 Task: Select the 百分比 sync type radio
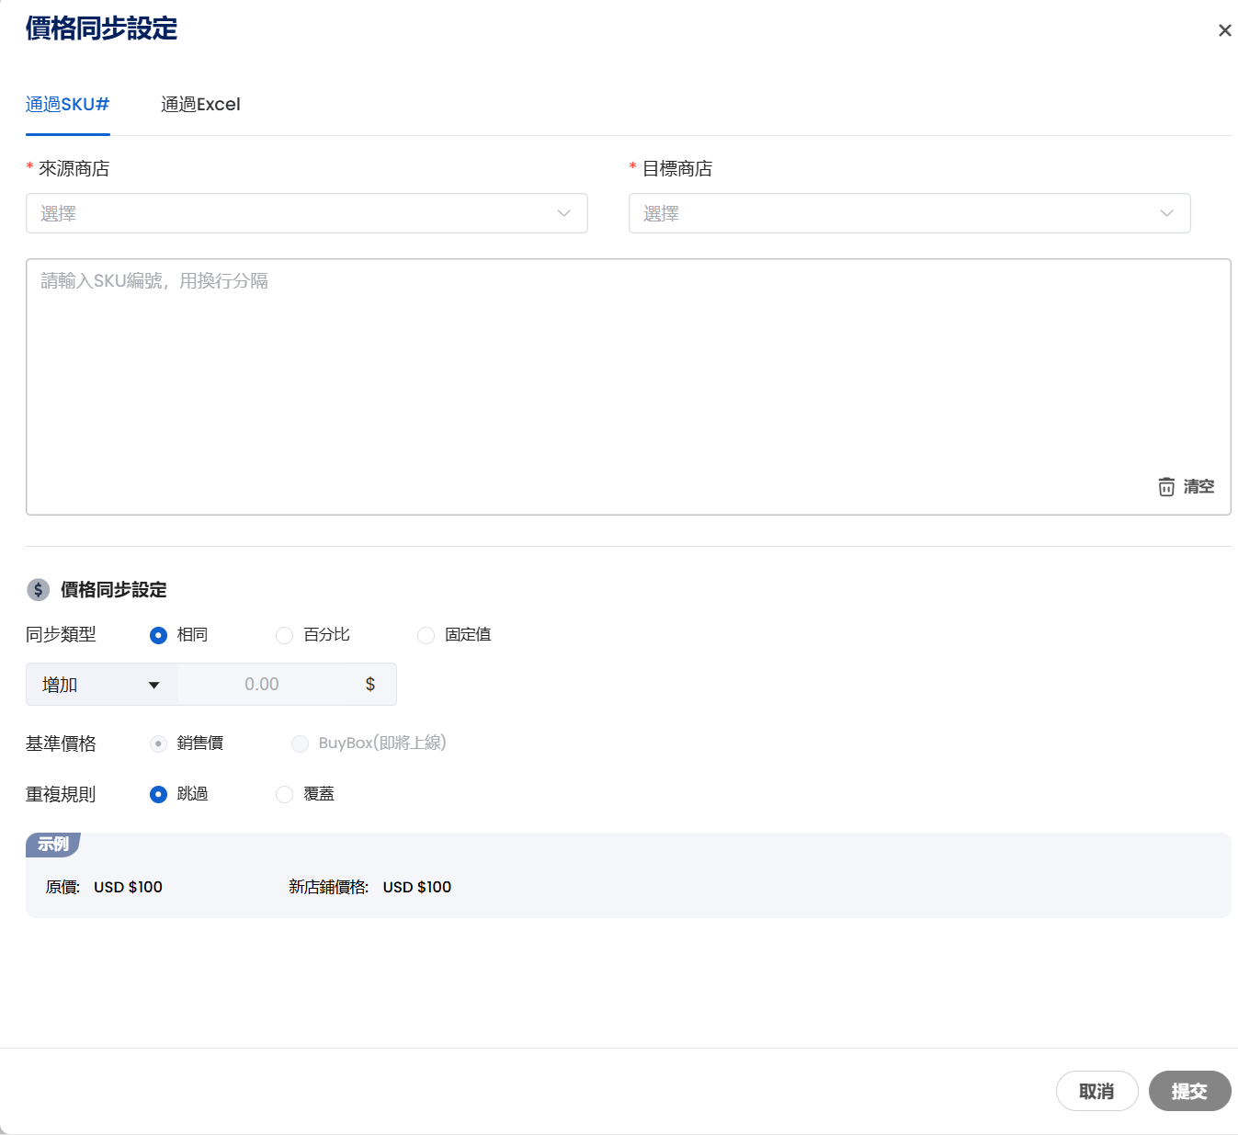click(285, 635)
